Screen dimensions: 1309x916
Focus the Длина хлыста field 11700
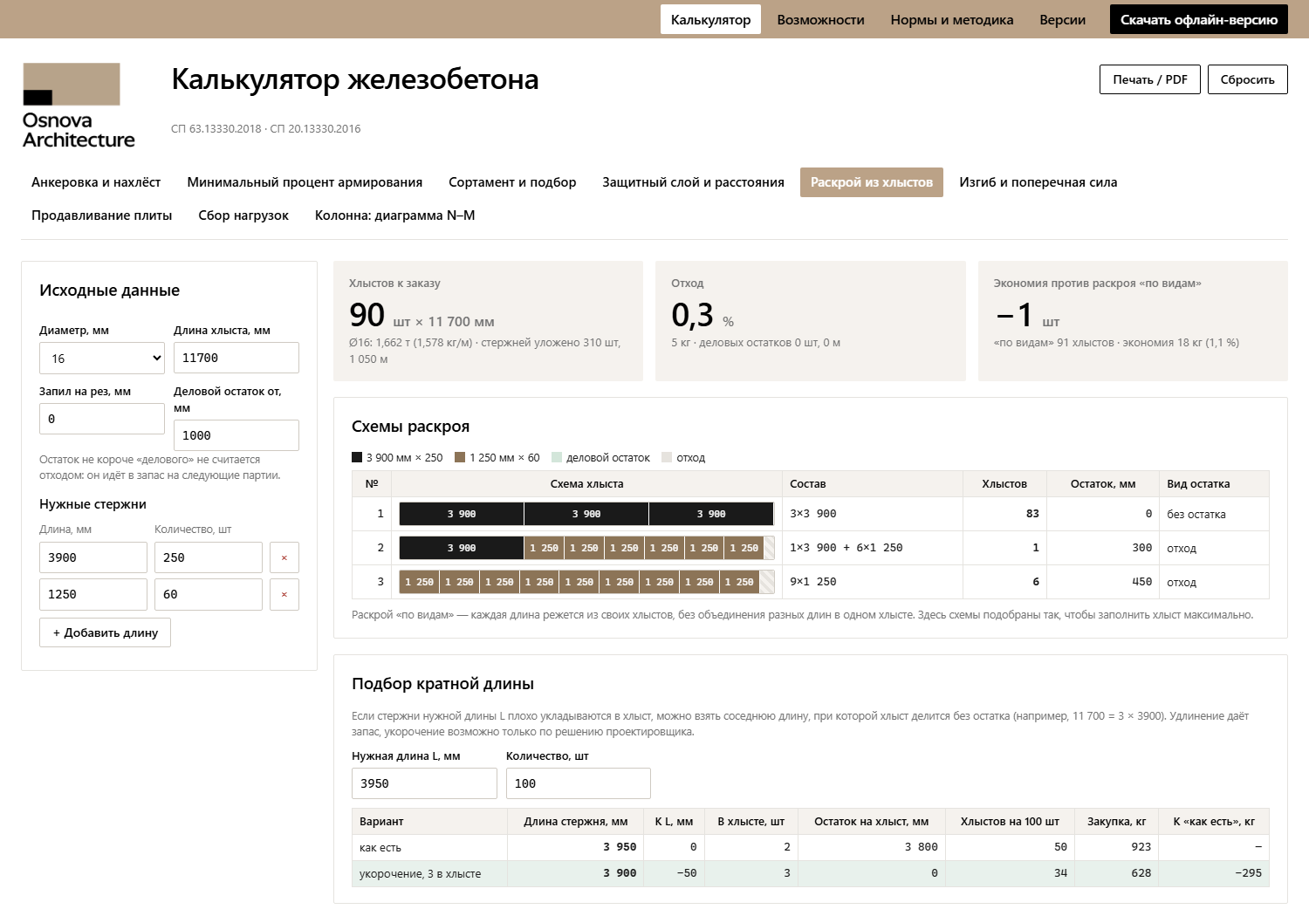pos(236,358)
